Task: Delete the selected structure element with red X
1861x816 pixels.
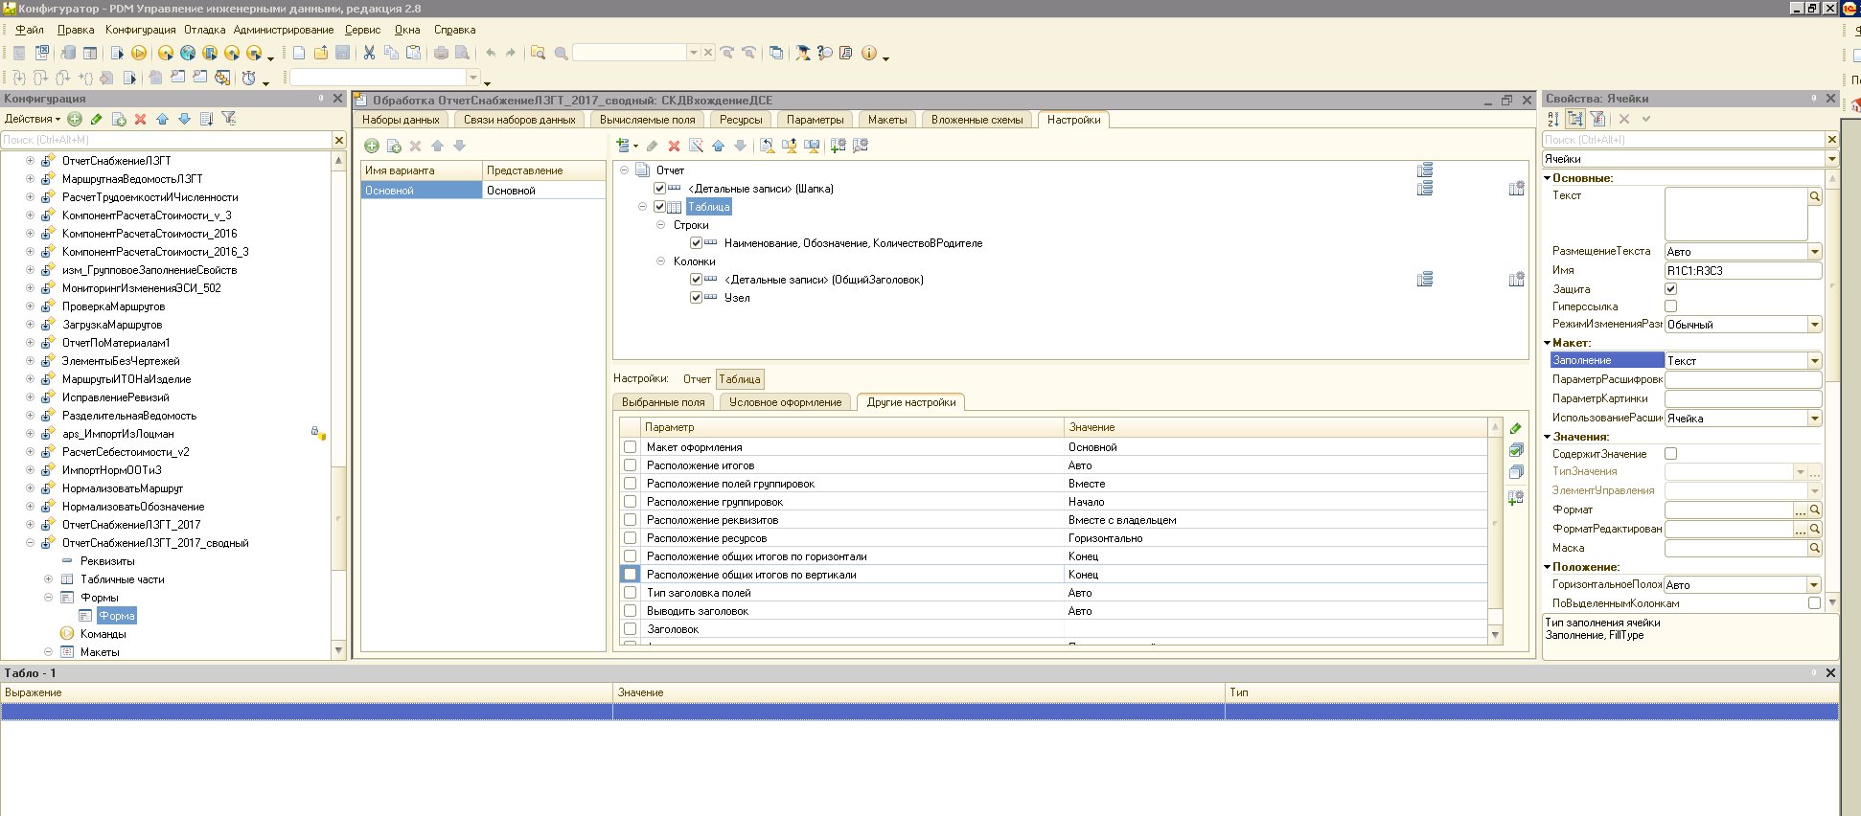Action: click(x=674, y=146)
